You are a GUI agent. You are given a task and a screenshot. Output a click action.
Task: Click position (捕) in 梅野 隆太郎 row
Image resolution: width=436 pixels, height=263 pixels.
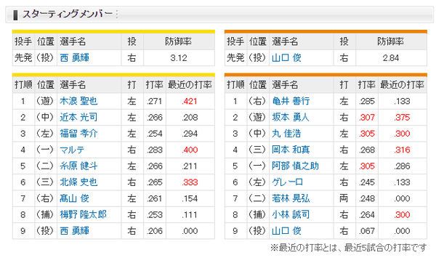[45, 214]
